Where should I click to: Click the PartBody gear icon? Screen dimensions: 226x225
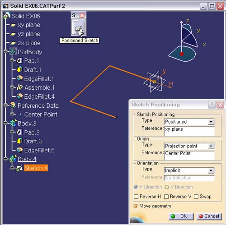click(x=13, y=51)
